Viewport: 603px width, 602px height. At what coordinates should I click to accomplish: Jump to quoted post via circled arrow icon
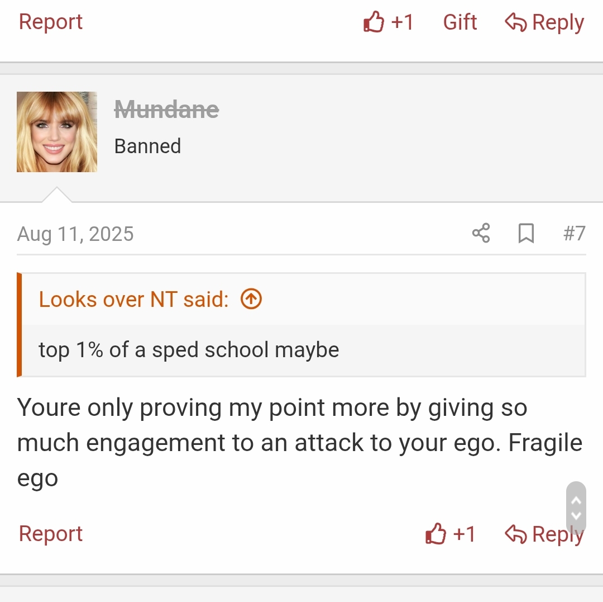pyautogui.click(x=251, y=300)
